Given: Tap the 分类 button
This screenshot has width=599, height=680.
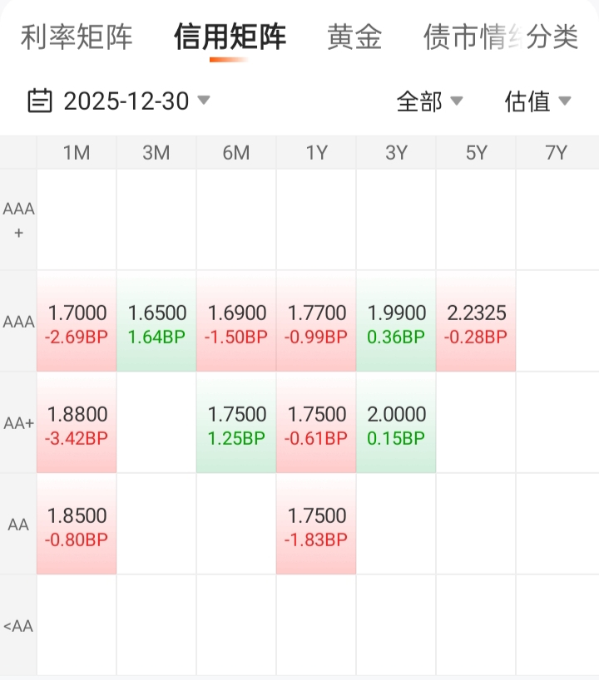Looking at the screenshot, I should point(552,37).
